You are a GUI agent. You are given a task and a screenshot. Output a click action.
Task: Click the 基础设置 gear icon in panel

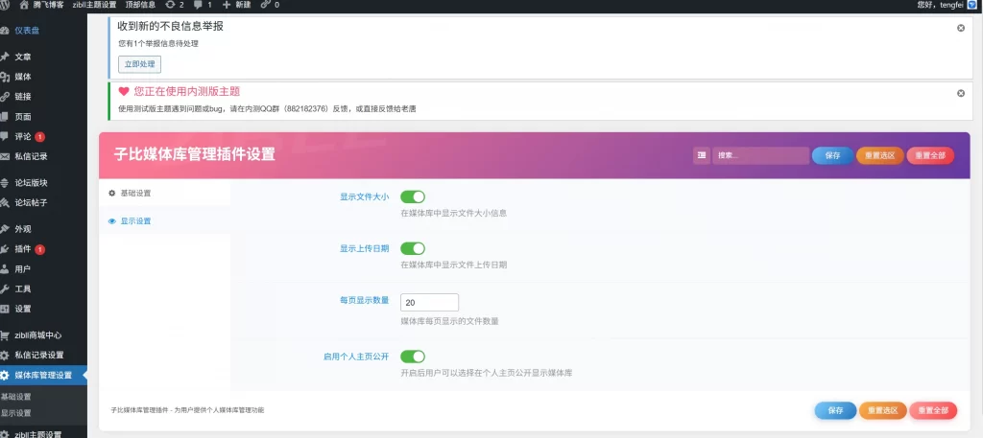pos(111,194)
